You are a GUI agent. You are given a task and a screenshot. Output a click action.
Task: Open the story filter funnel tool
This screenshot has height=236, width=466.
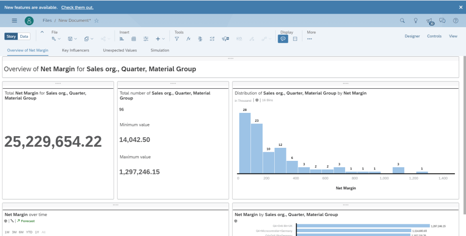[177, 39]
